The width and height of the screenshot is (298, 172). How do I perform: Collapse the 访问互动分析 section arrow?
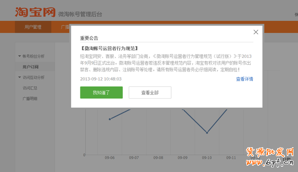pyautogui.click(x=19, y=77)
